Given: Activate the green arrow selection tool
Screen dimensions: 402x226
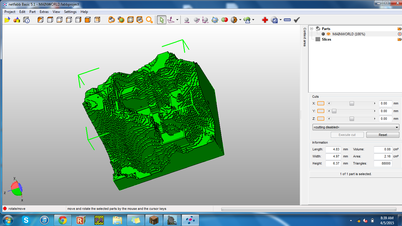Looking at the screenshot, I should point(161,20).
